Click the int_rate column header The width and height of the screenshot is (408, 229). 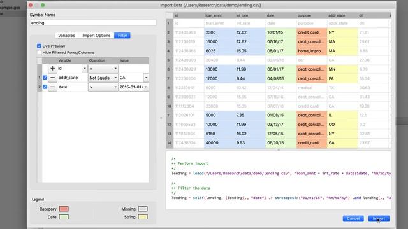(x=250, y=15)
